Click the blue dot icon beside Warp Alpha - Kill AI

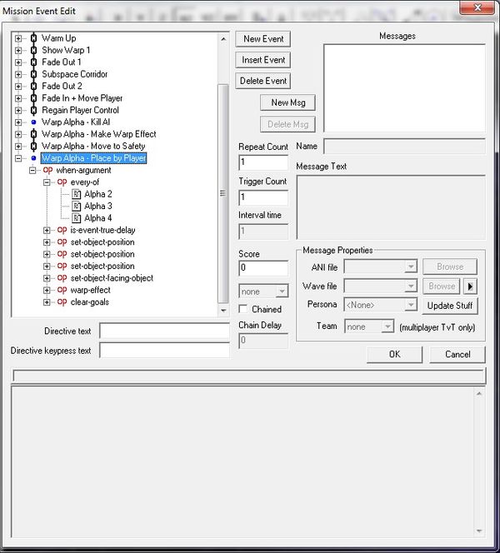[x=32, y=122]
